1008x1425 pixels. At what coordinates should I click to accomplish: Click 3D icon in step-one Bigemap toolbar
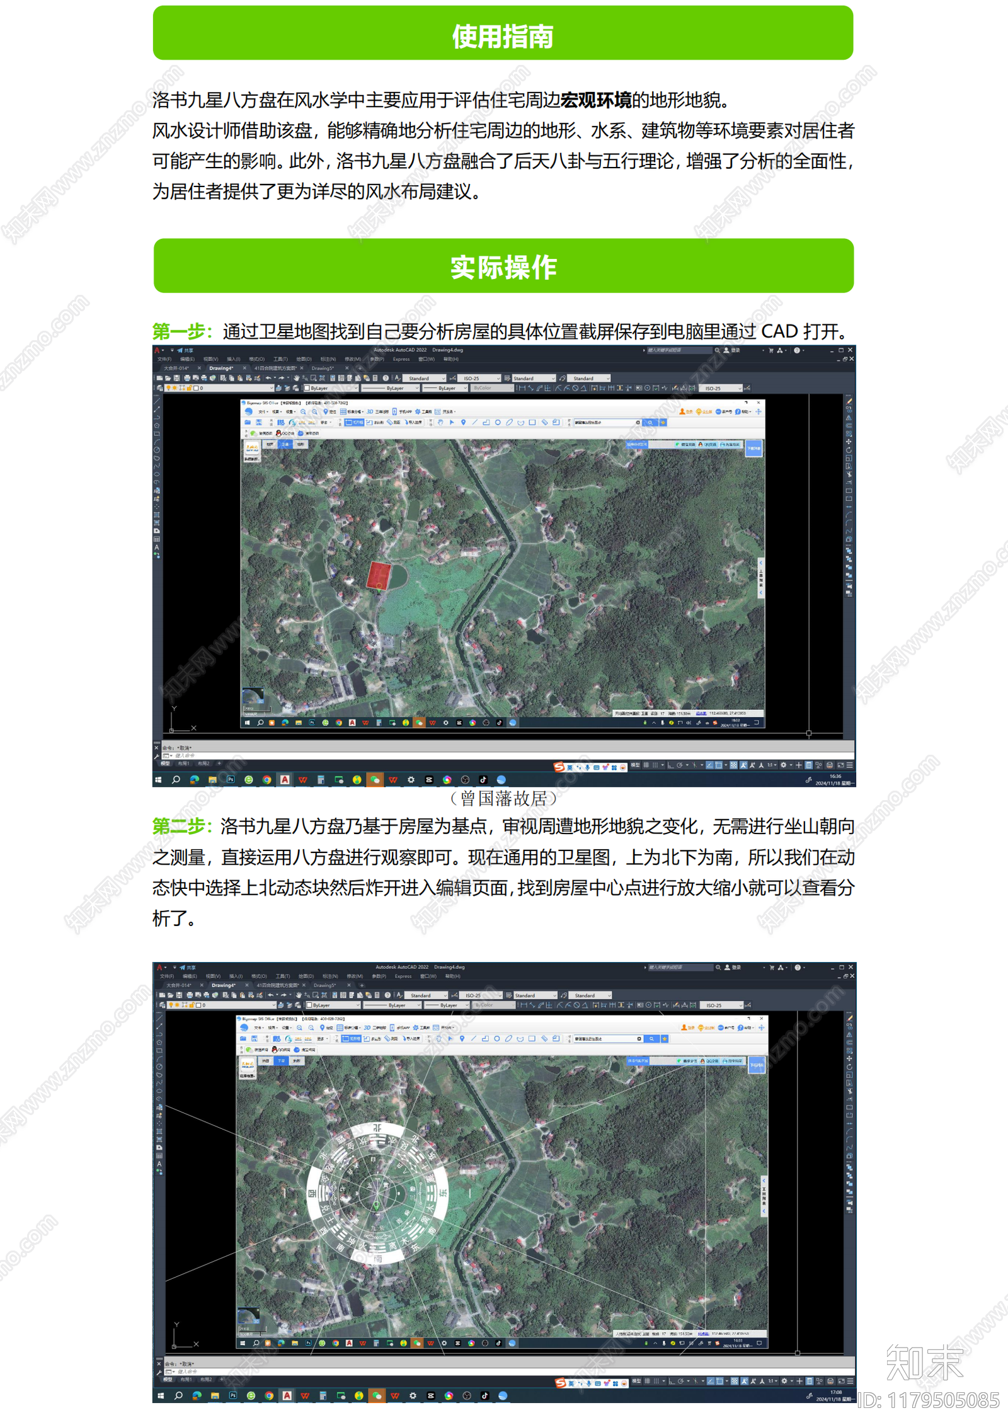click(370, 411)
